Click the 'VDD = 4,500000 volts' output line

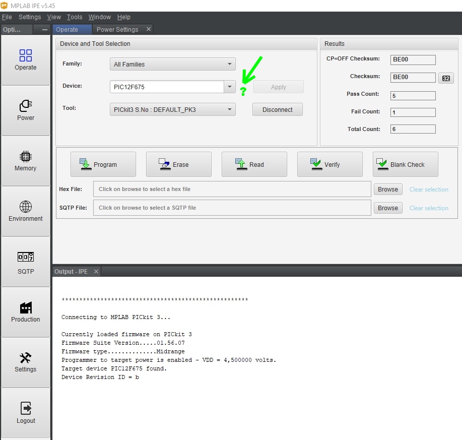click(x=169, y=360)
